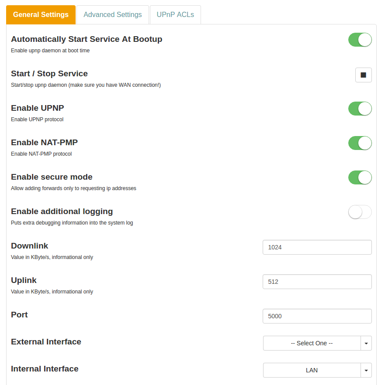
Task: Click the '-- Select One --' combo box
Action: coord(312,343)
